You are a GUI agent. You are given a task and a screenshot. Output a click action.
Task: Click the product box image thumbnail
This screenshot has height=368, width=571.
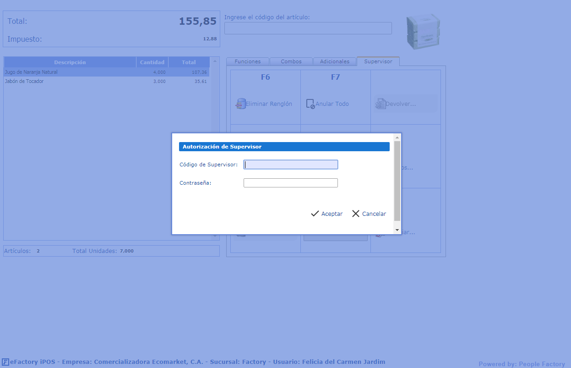click(423, 31)
